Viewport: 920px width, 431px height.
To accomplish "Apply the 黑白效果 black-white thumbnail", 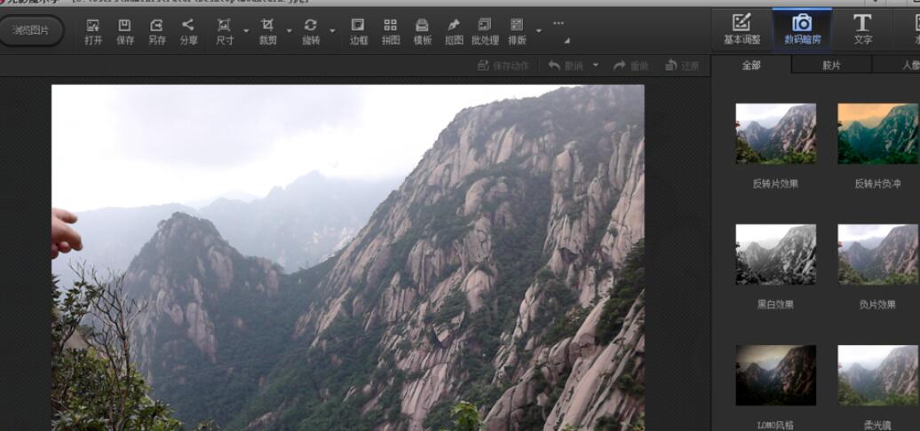I will point(775,255).
